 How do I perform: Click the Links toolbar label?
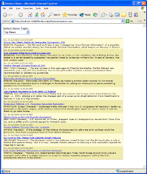140,21
